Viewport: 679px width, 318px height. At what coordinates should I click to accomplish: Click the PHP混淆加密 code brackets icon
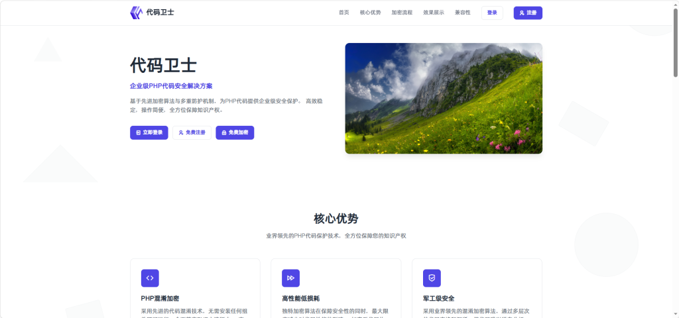[150, 278]
